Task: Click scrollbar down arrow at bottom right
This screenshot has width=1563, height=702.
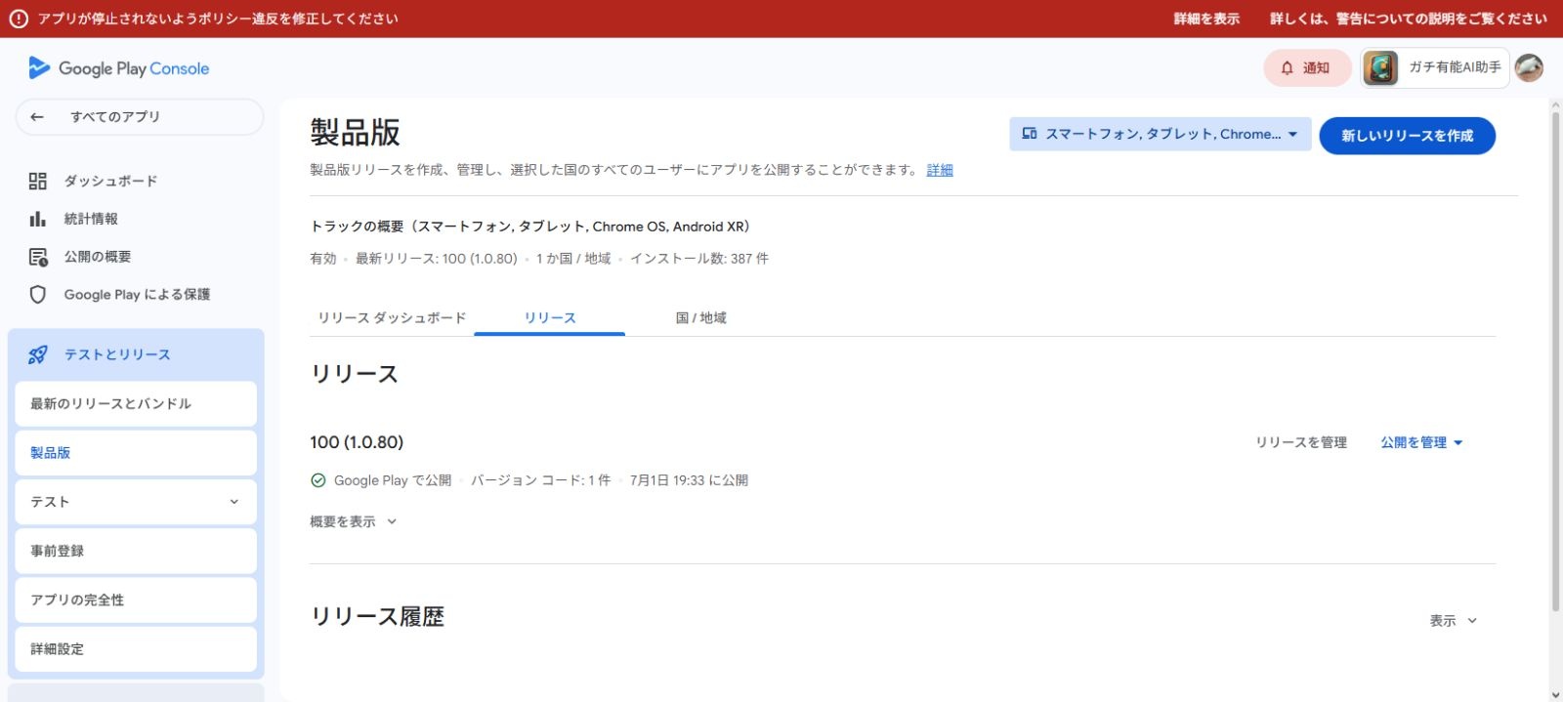Action: (x=1555, y=694)
